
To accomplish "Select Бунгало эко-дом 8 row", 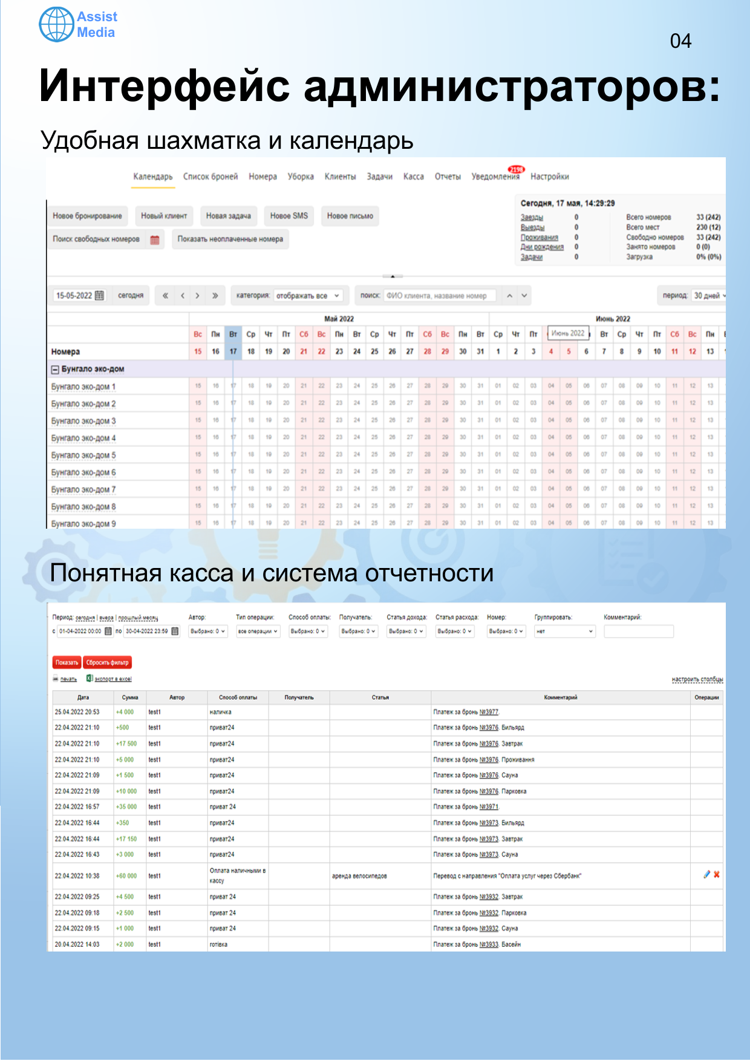I will 83,506.
